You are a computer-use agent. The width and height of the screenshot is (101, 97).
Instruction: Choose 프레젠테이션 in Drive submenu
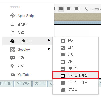click(76, 75)
